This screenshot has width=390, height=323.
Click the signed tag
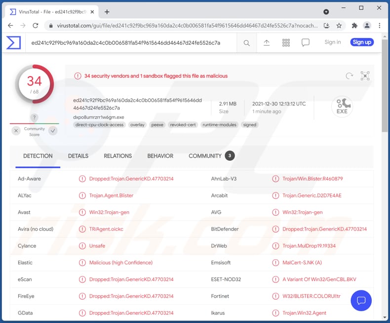pyautogui.click(x=250, y=125)
